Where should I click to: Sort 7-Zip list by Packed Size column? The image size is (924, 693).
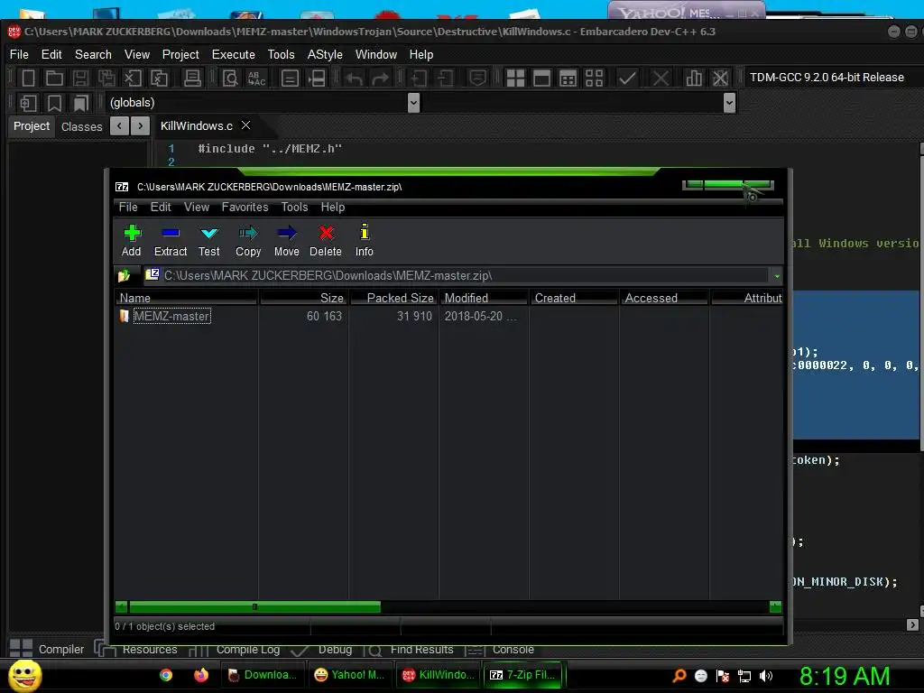click(393, 298)
